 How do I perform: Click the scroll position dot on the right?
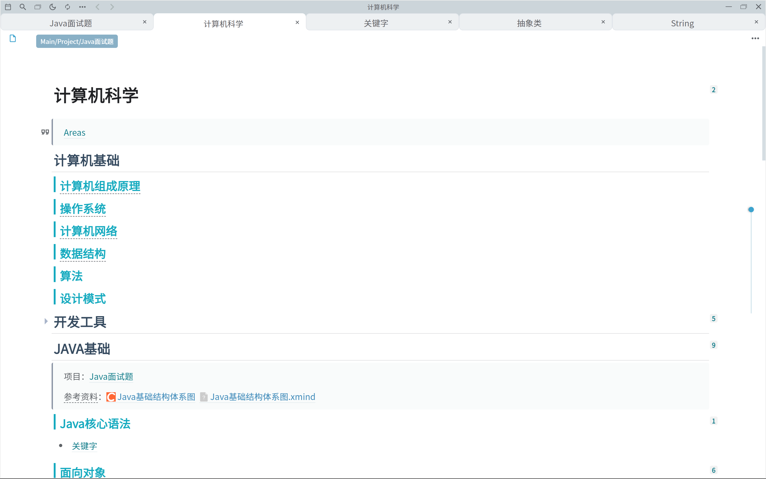[751, 209]
